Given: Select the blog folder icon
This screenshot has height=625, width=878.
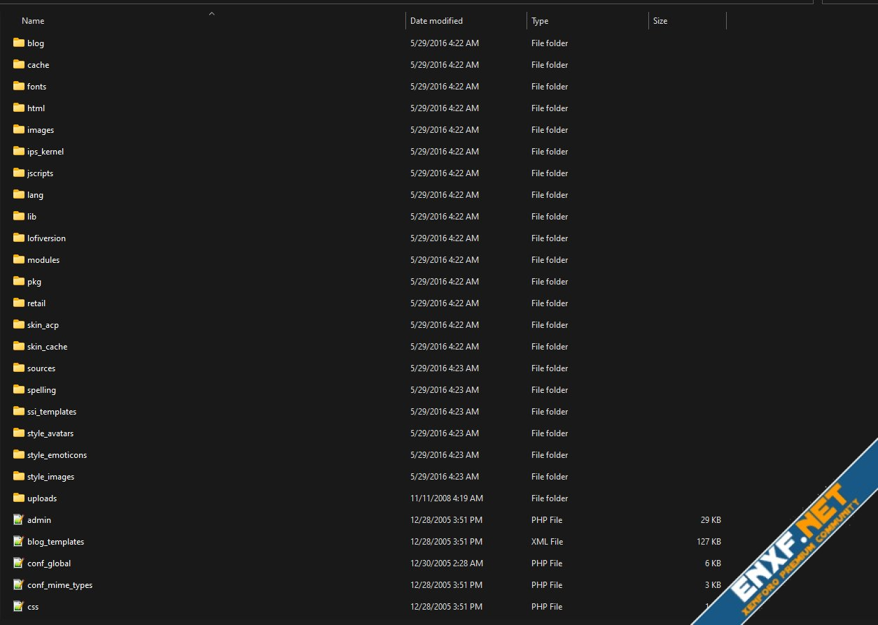Looking at the screenshot, I should (x=19, y=43).
